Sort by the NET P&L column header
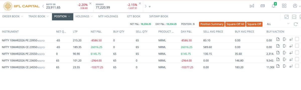Screen dimensions: 301x90 coord(96,32)
